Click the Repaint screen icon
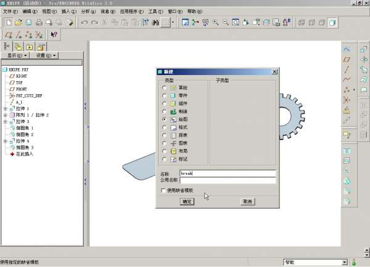 click(x=186, y=23)
